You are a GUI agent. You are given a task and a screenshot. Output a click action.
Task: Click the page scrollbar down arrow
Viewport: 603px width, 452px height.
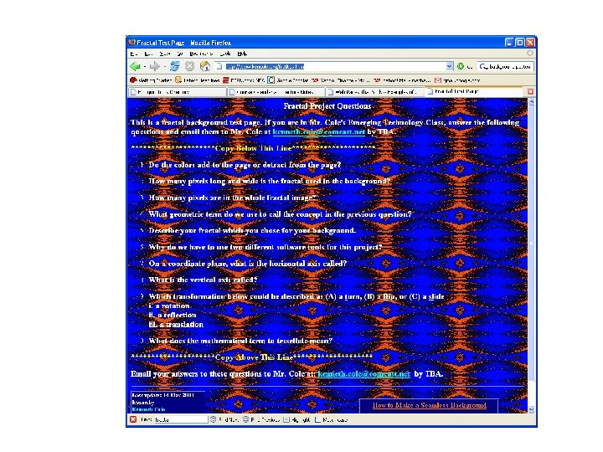coord(532,409)
